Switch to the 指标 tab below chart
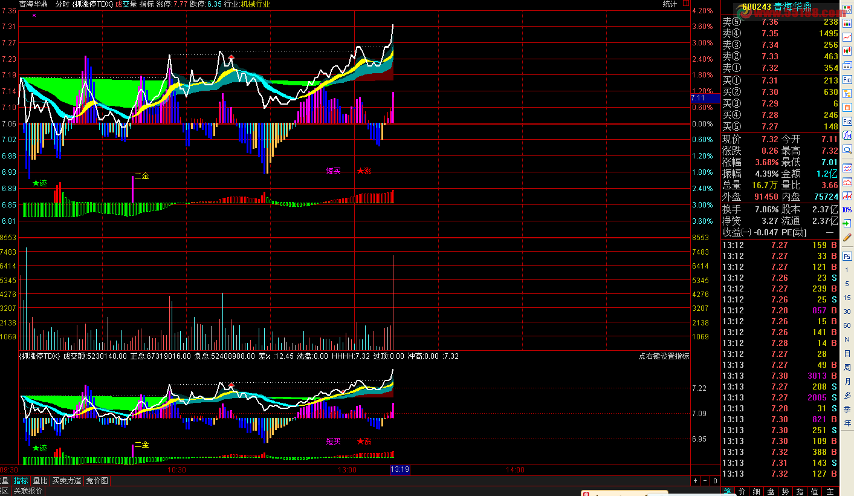 pyautogui.click(x=21, y=481)
